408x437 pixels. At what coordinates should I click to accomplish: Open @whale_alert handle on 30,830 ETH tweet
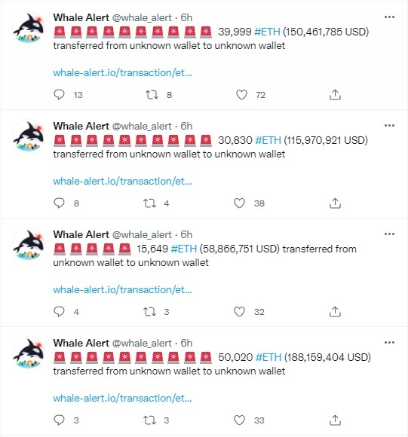point(142,127)
